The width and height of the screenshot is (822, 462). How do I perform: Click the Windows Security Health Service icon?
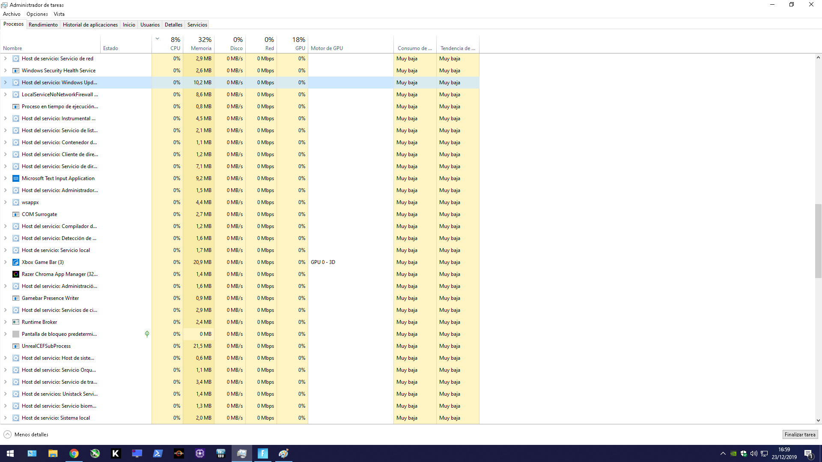point(16,71)
